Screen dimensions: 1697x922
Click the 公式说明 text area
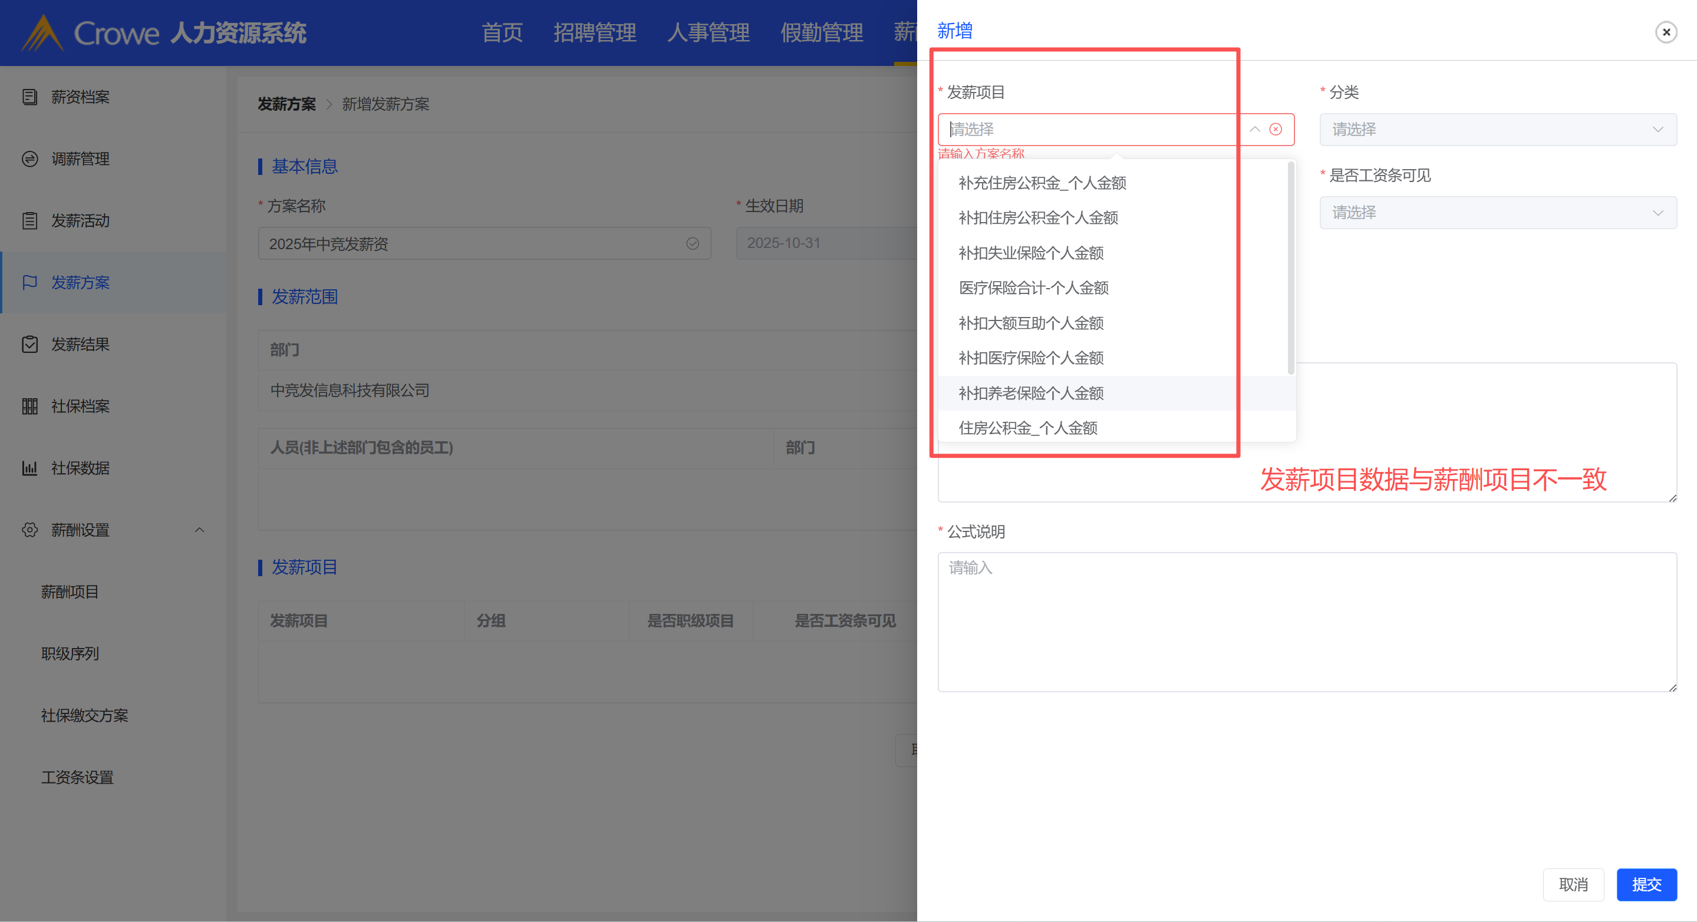coord(1306,621)
